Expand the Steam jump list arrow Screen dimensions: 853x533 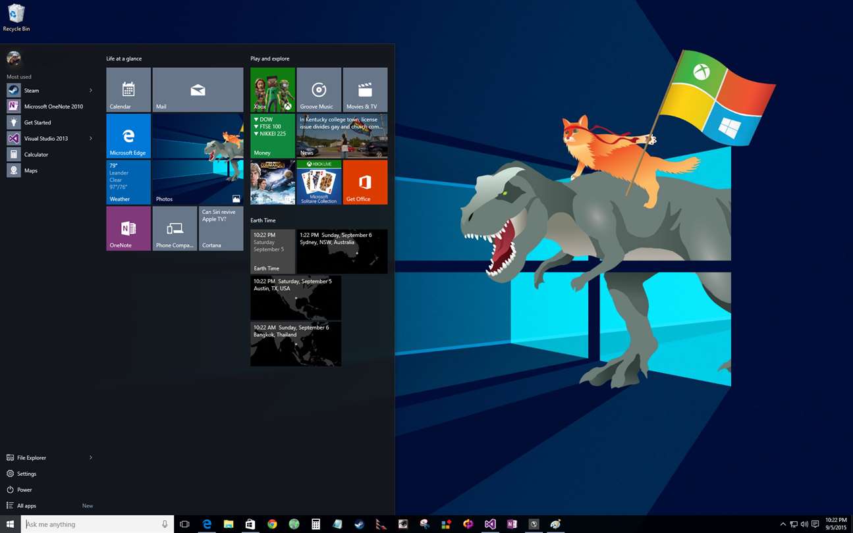(91, 90)
